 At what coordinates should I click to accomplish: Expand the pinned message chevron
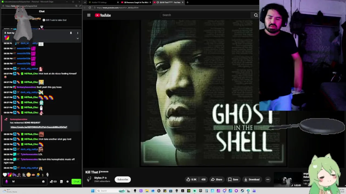(x=78, y=38)
